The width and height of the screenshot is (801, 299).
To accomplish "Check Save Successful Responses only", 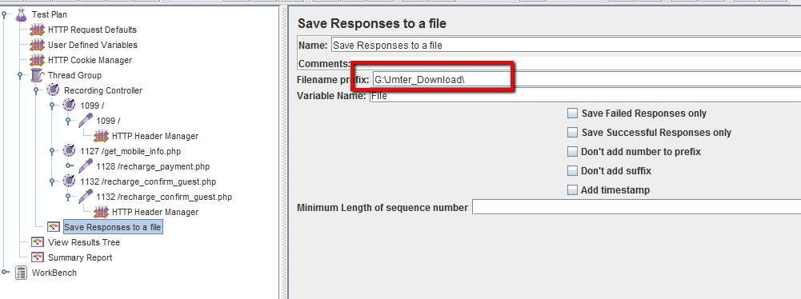I will (573, 133).
